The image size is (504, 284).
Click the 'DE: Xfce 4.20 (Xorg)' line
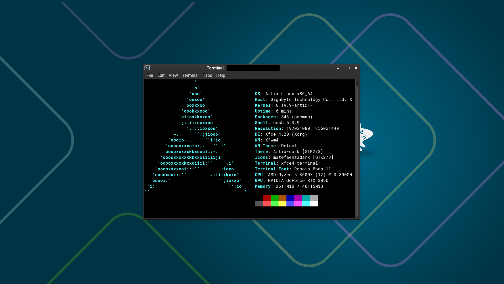point(281,134)
